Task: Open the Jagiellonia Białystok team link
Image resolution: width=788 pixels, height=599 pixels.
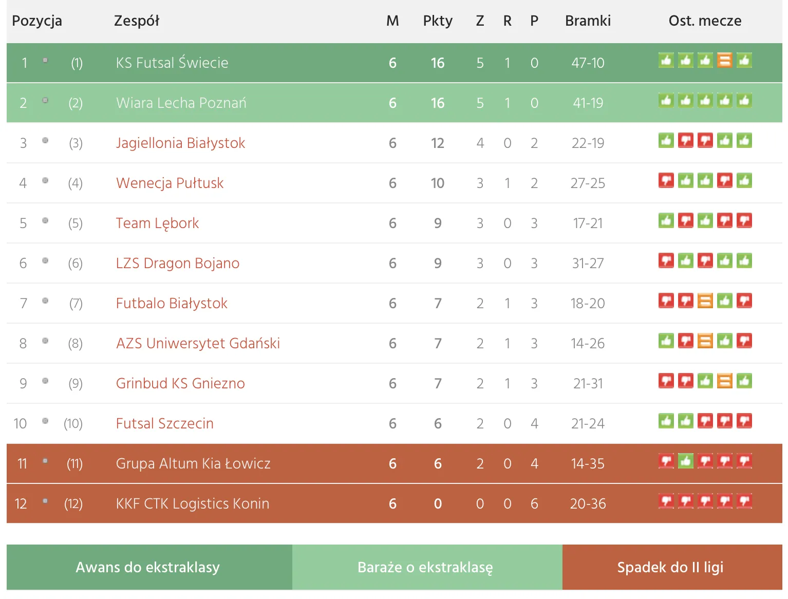Action: coord(180,143)
